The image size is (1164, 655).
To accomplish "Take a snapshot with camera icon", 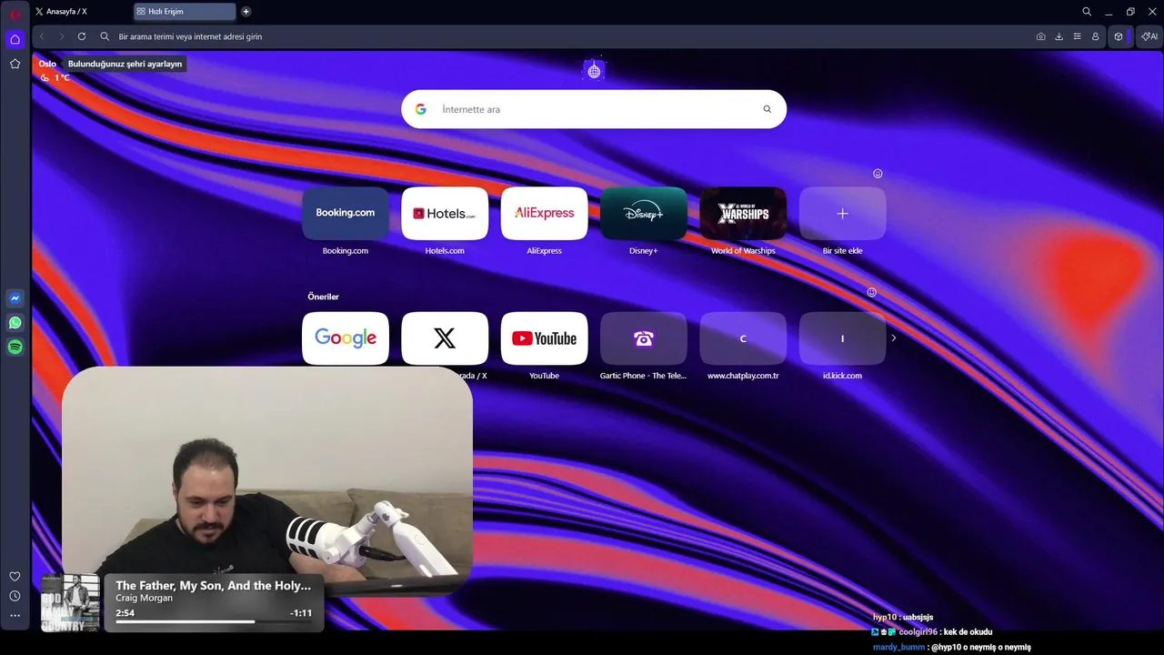I will click(1040, 36).
